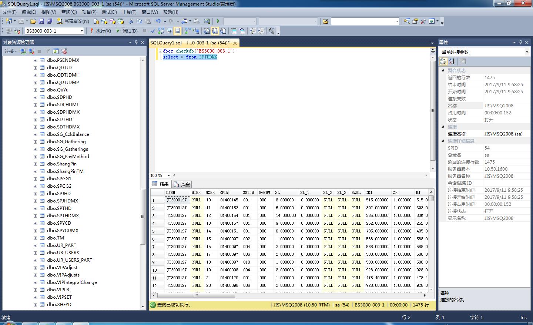Viewport: 533px width, 325px height.
Task: Click the Property Pages icon in Properties
Action: pyautogui.click(x=463, y=61)
